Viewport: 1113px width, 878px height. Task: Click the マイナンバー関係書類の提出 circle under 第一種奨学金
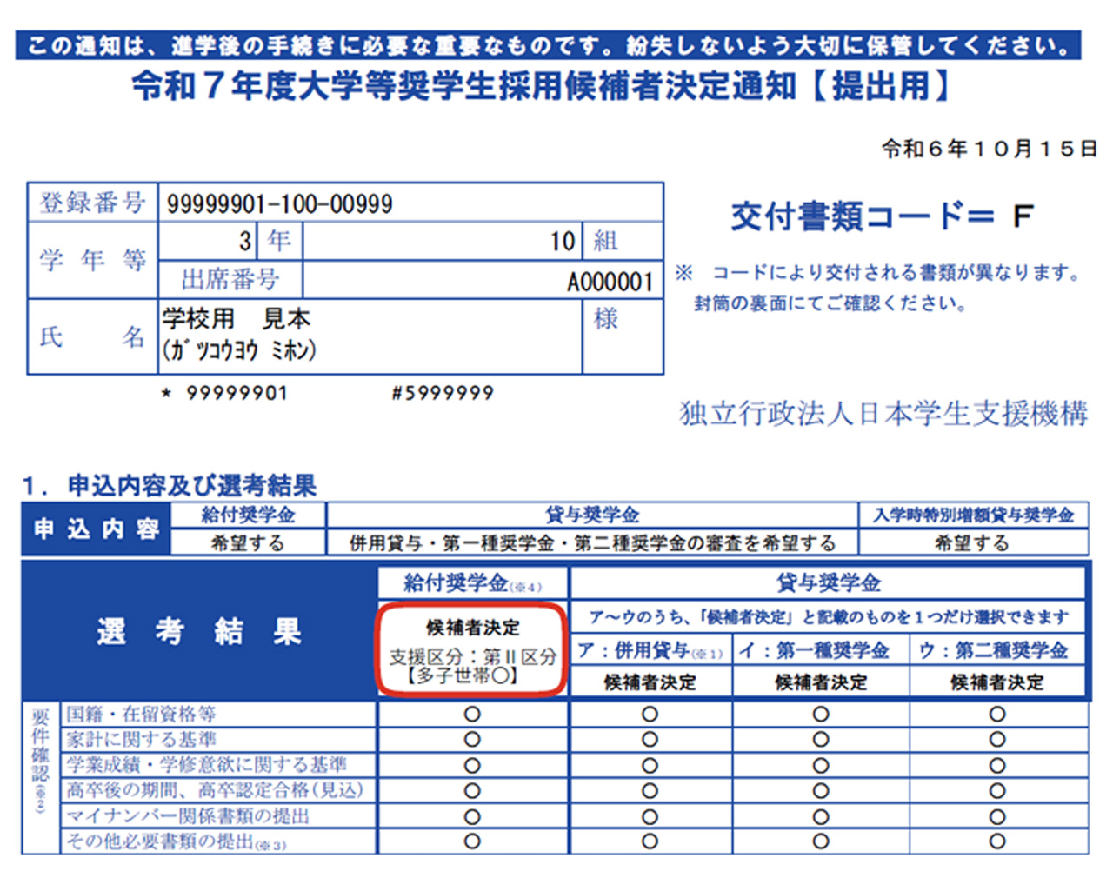click(x=821, y=816)
